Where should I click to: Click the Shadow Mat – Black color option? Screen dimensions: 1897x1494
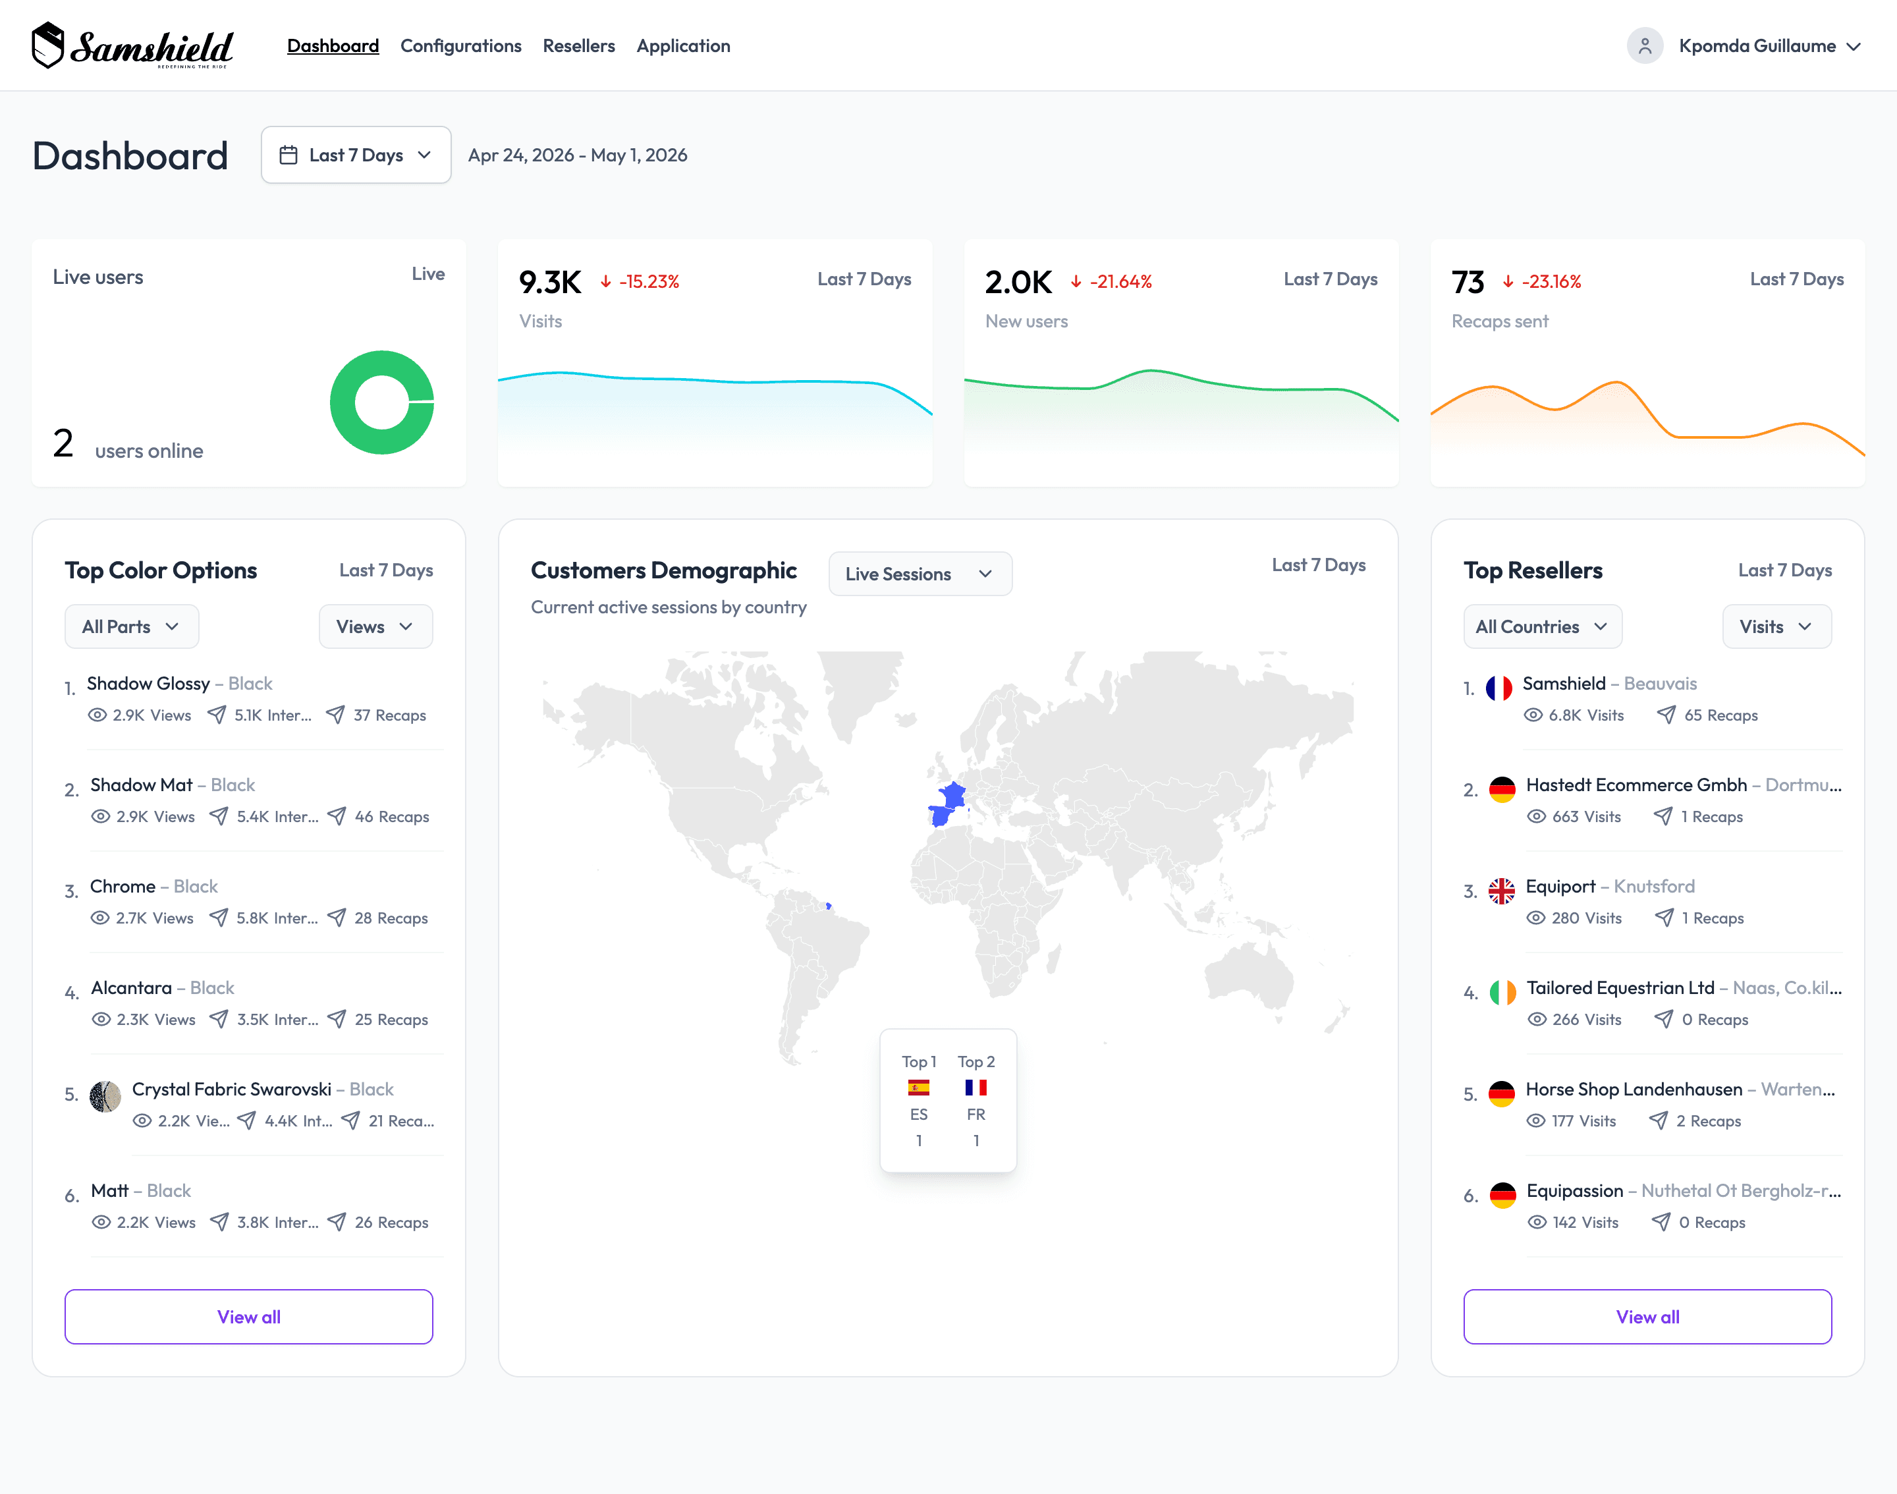(173, 785)
